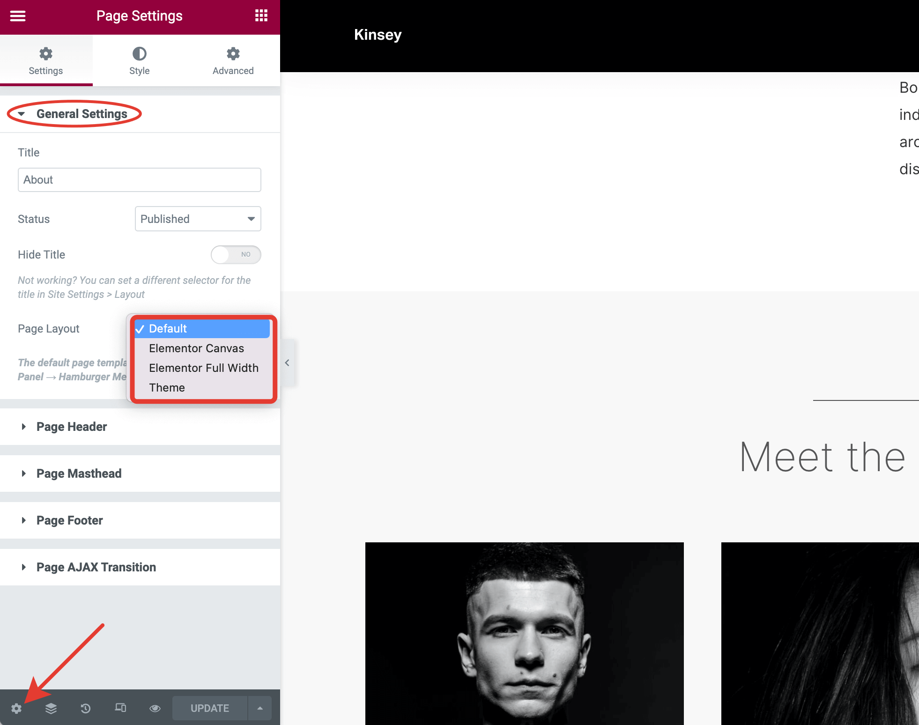
Task: Open the Status dropdown showing Published
Action: click(198, 219)
